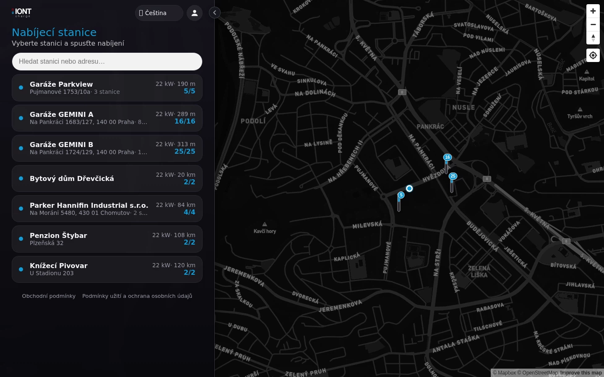This screenshot has width=604, height=377.
Task: Open the Obchodní podmínky link
Action: [49, 296]
